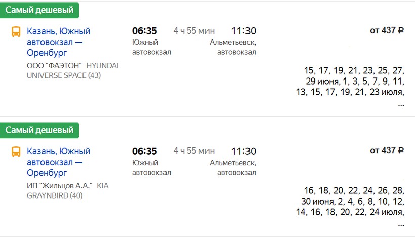
Task: Select the carrier name ИП "Жильцов А.А."
Action: pos(60,186)
